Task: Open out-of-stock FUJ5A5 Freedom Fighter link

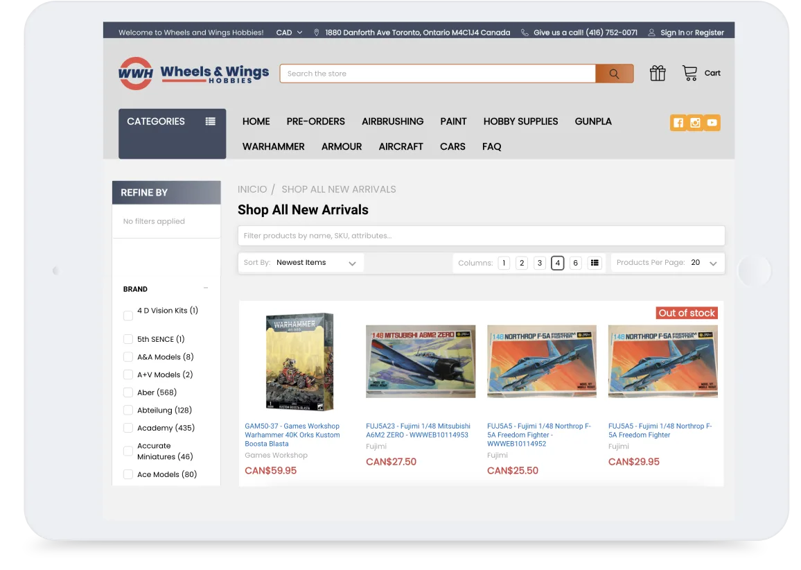Action: (660, 431)
